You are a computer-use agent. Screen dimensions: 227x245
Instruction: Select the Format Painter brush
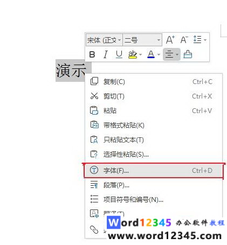[188, 54]
